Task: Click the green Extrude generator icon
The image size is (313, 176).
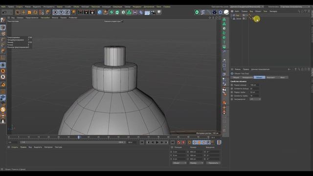Action: coord(117,12)
